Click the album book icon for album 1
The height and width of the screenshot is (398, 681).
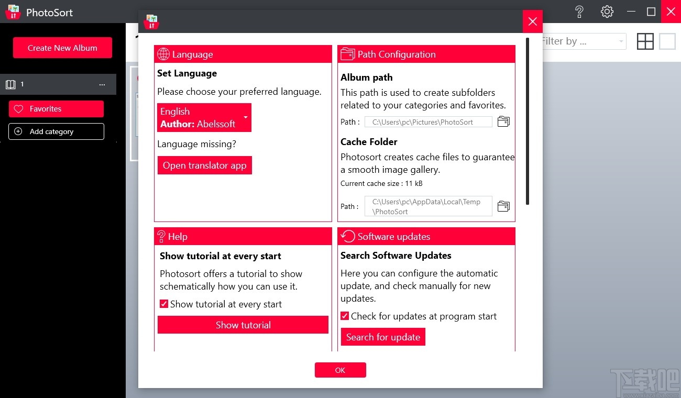point(10,84)
